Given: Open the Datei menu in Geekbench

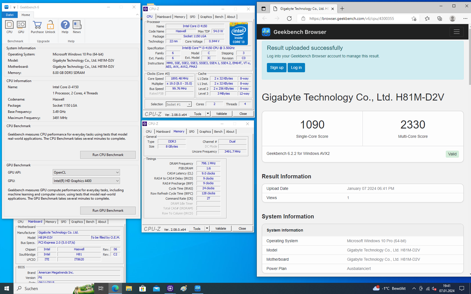Looking at the screenshot, I should click(x=10, y=15).
